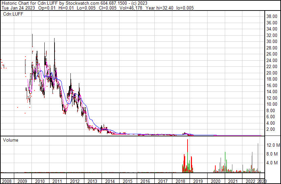Select the 2023 label at the timeline end

pyautogui.click(x=263, y=181)
